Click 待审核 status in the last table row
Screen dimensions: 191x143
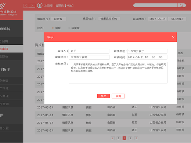click(180, 130)
